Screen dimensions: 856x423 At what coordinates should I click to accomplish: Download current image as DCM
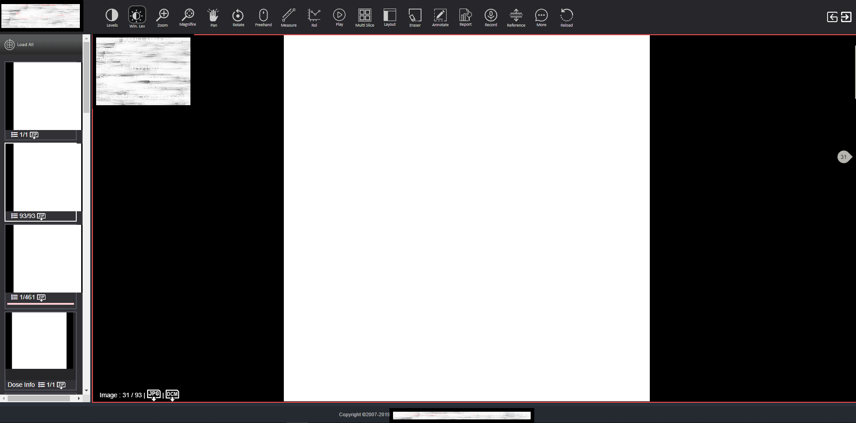point(171,394)
